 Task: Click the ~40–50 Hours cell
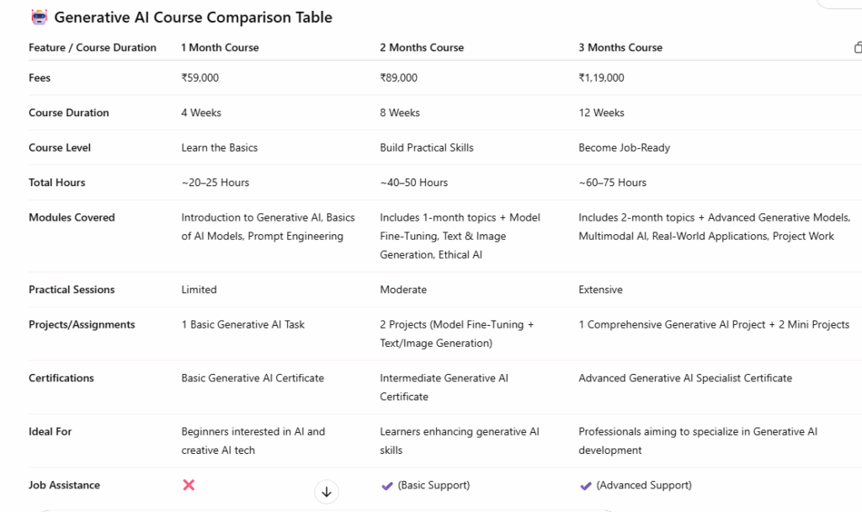[413, 183]
